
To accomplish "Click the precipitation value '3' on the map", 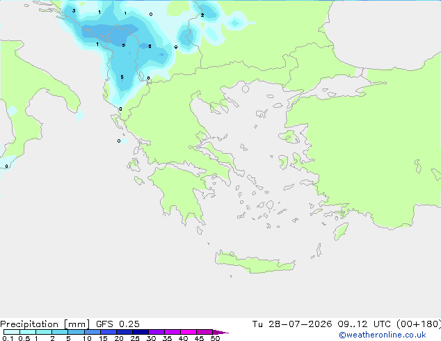I will tap(74, 10).
